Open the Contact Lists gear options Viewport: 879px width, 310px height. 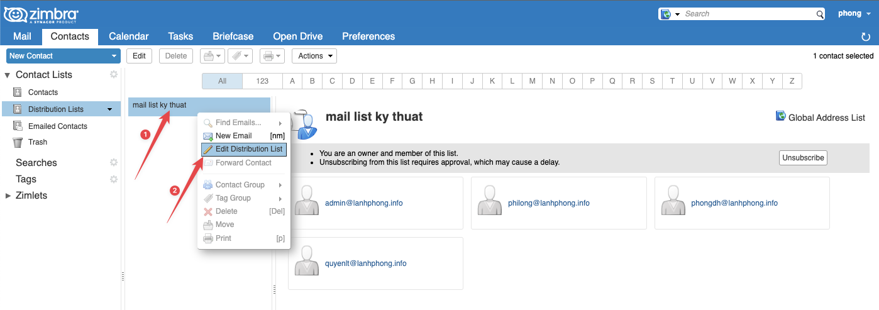click(114, 74)
